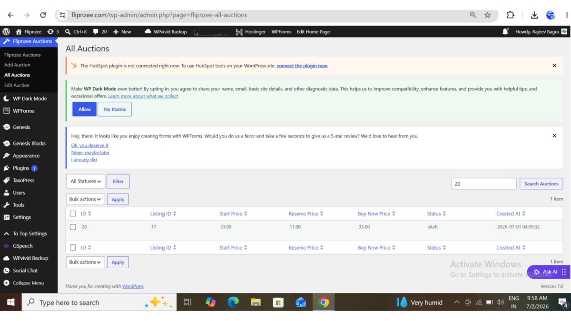Click the WPForms sidebar icon

6,111
